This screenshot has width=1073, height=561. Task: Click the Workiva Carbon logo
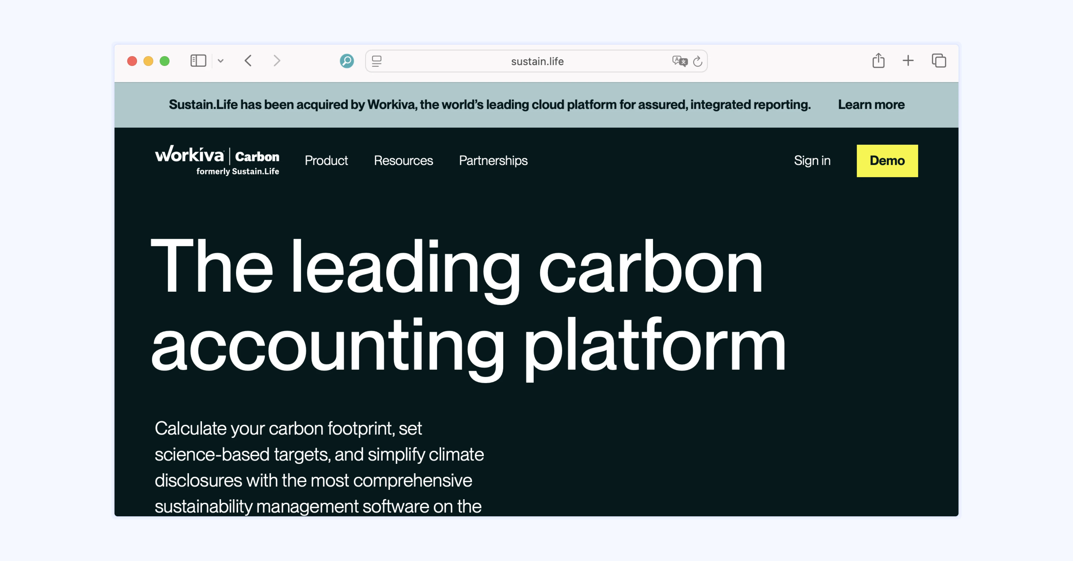pos(217,160)
